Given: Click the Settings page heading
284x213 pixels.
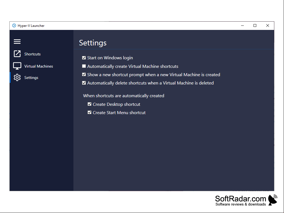Looking at the screenshot, I should pyautogui.click(x=93, y=43).
